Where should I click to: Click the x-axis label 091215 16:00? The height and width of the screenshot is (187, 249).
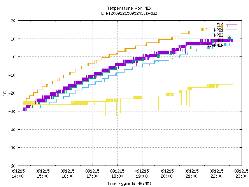pyautogui.click(x=67, y=174)
